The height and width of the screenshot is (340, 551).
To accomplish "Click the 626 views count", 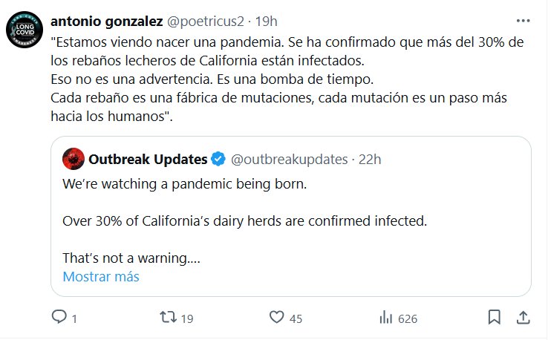I will coord(408,318).
